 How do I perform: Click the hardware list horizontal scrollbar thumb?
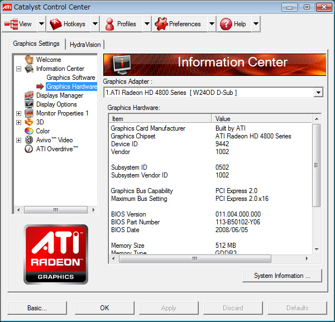tap(195, 258)
